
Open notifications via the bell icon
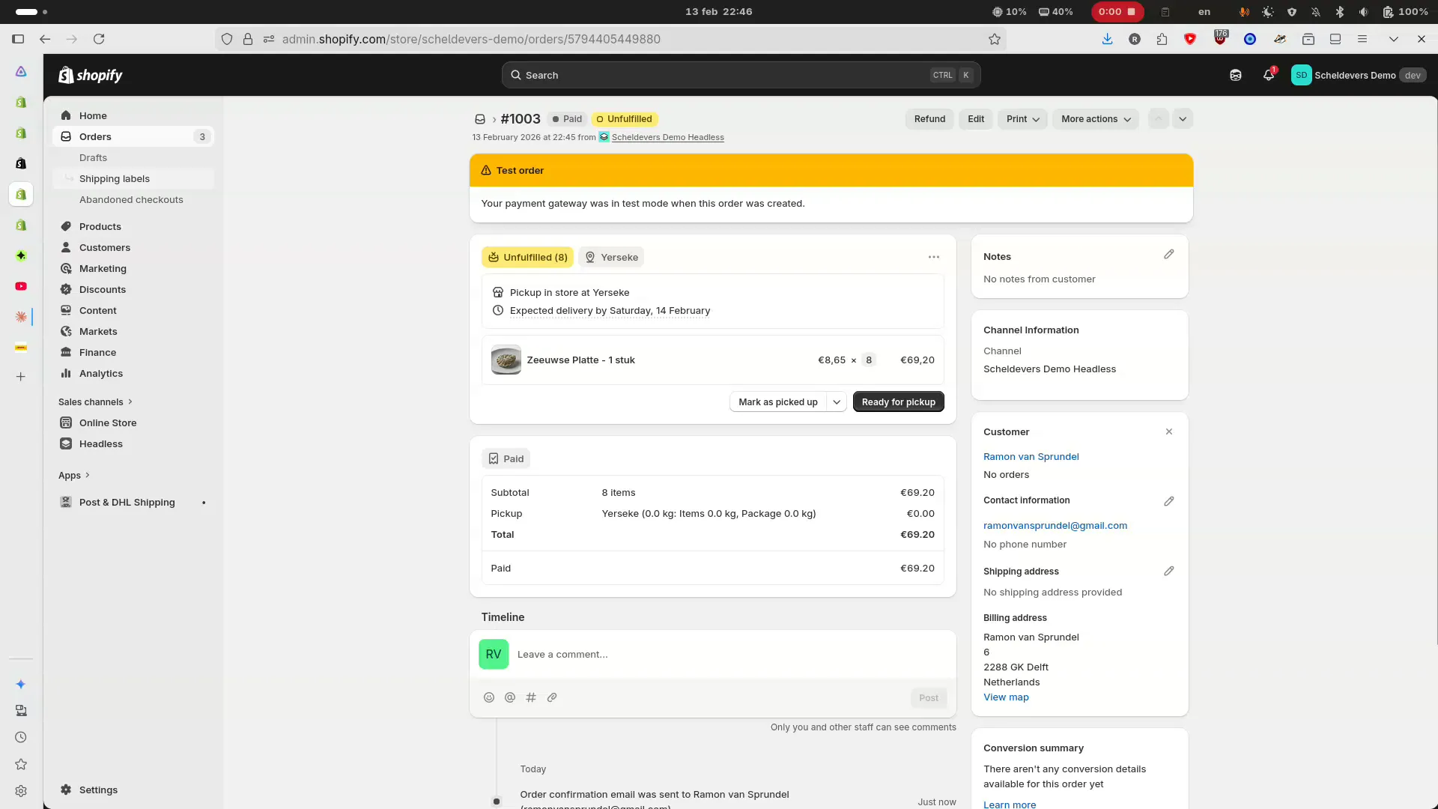[x=1268, y=75]
